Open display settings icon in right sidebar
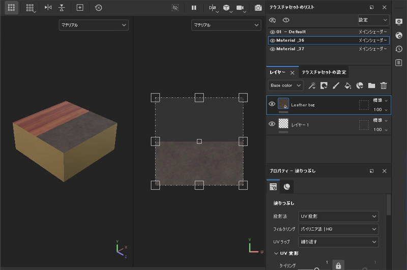This screenshot has height=270, width=407. coord(399,21)
